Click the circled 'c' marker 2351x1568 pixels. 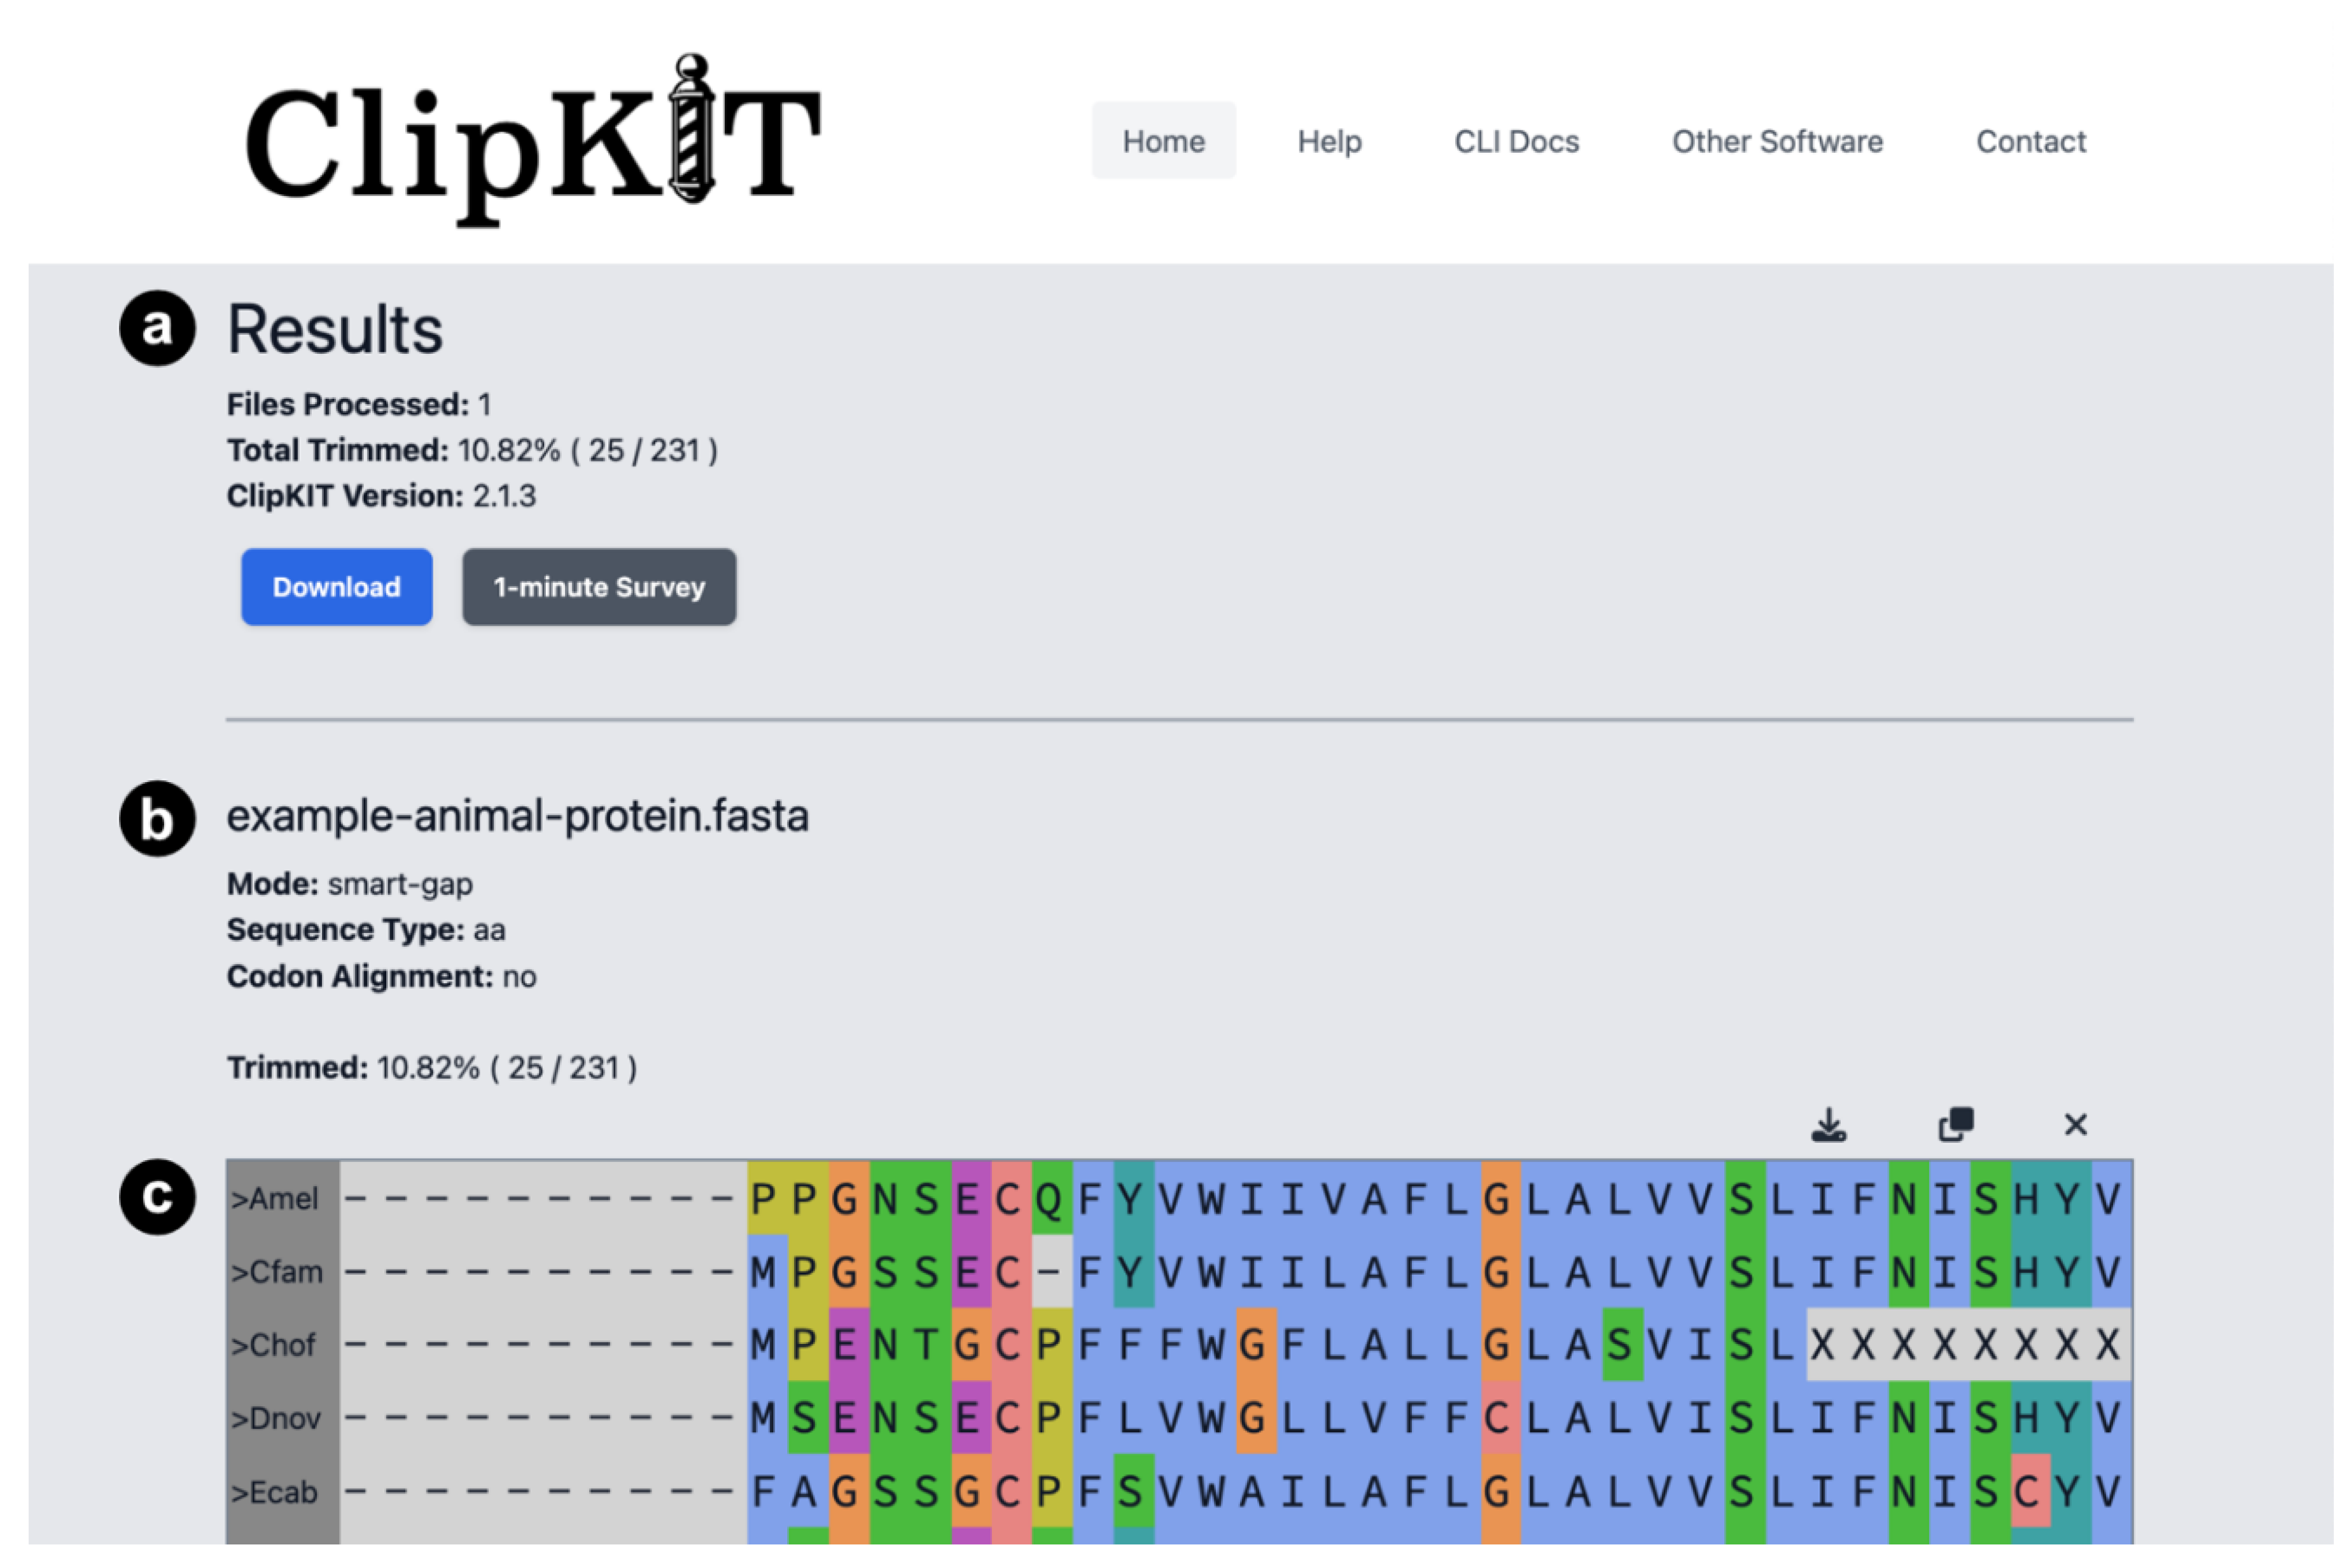point(157,1196)
